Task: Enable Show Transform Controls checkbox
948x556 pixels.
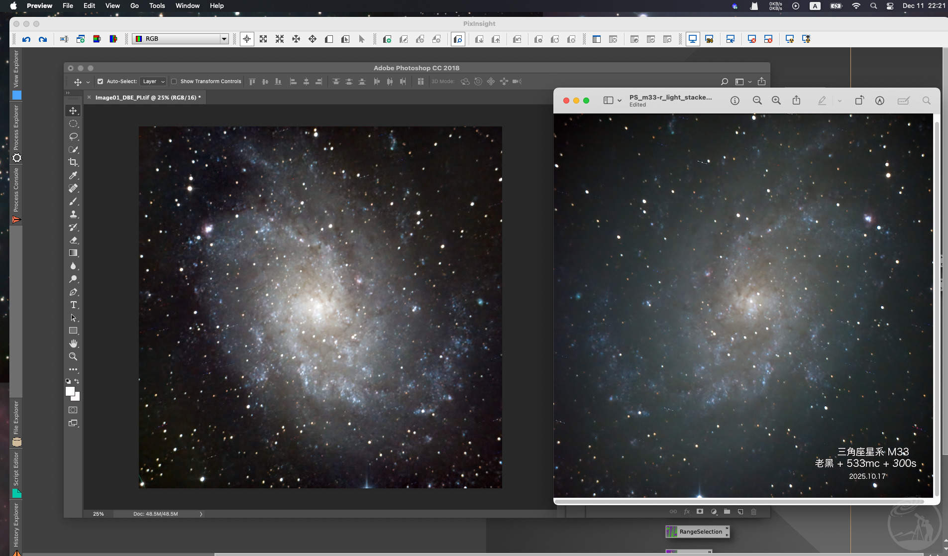Action: click(x=174, y=82)
